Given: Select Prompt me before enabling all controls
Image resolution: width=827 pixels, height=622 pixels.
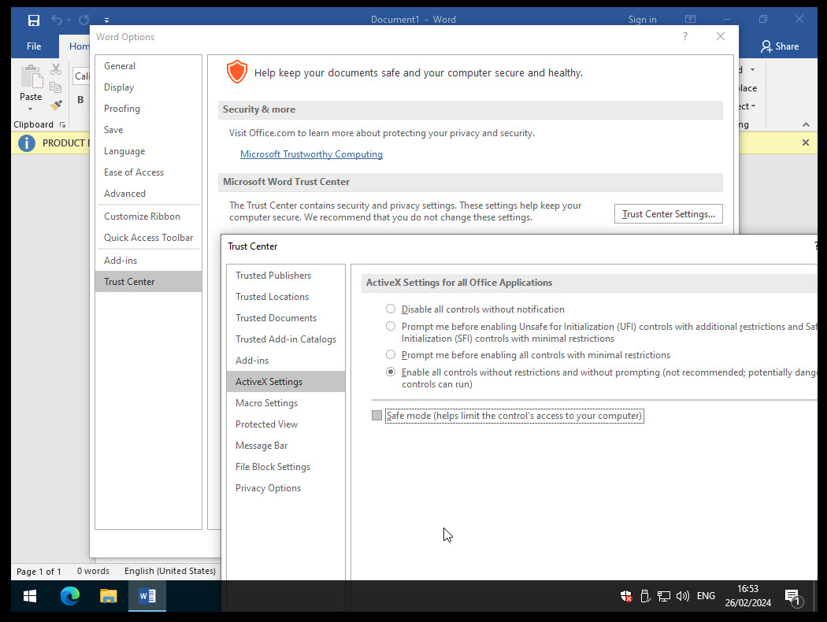Looking at the screenshot, I should click(391, 355).
